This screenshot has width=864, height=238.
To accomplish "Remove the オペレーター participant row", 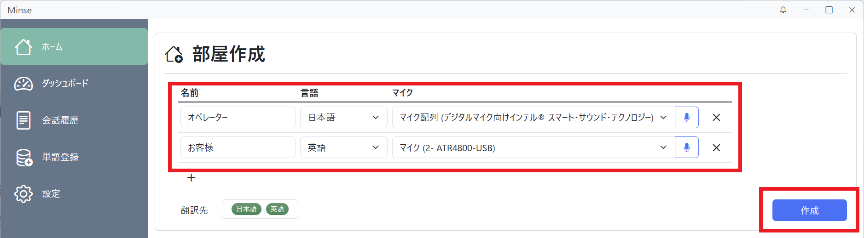I will point(716,118).
